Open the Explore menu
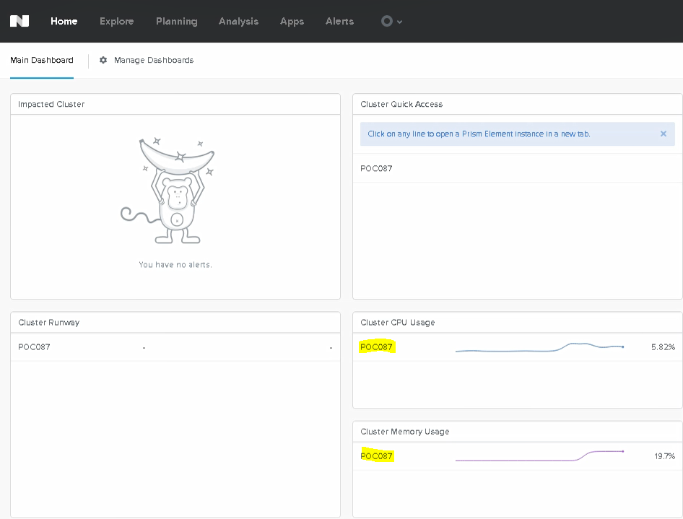The width and height of the screenshot is (683, 519). click(116, 21)
